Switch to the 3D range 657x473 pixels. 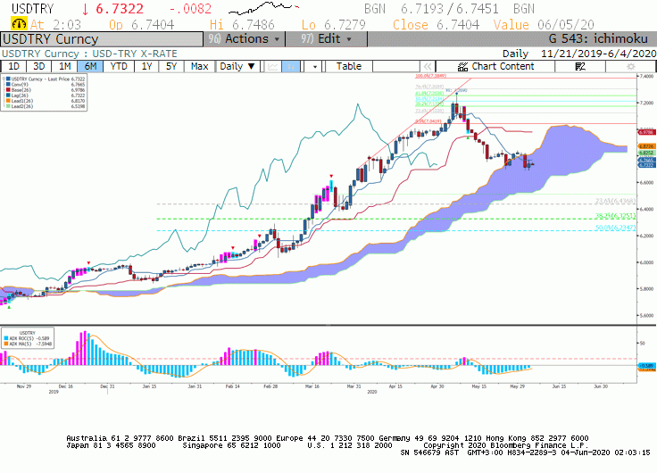(x=39, y=67)
